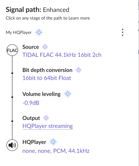Click the purple sparkle beside Output
The width and height of the screenshot is (139, 166).
point(46,118)
